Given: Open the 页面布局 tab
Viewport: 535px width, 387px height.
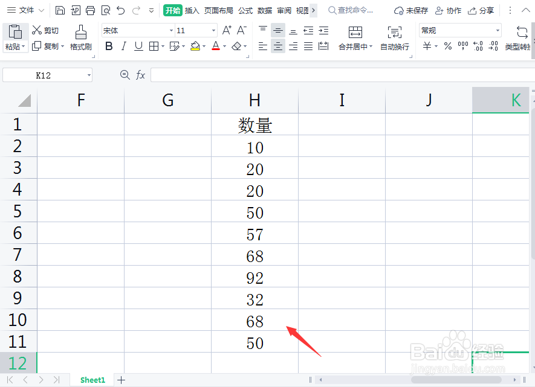Looking at the screenshot, I should 219,10.
